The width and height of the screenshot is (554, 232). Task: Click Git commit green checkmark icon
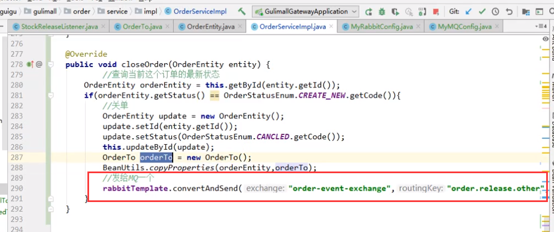482,11
